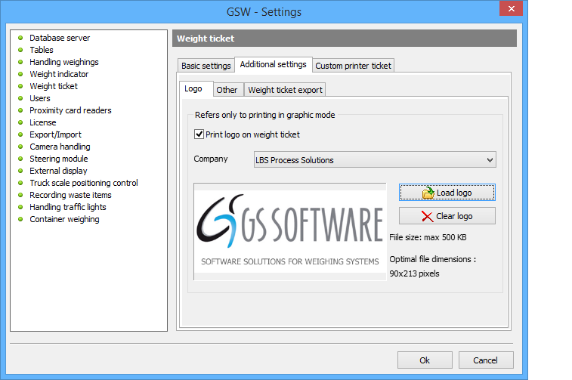Open the Weight ticket export sub-tab

(285, 90)
